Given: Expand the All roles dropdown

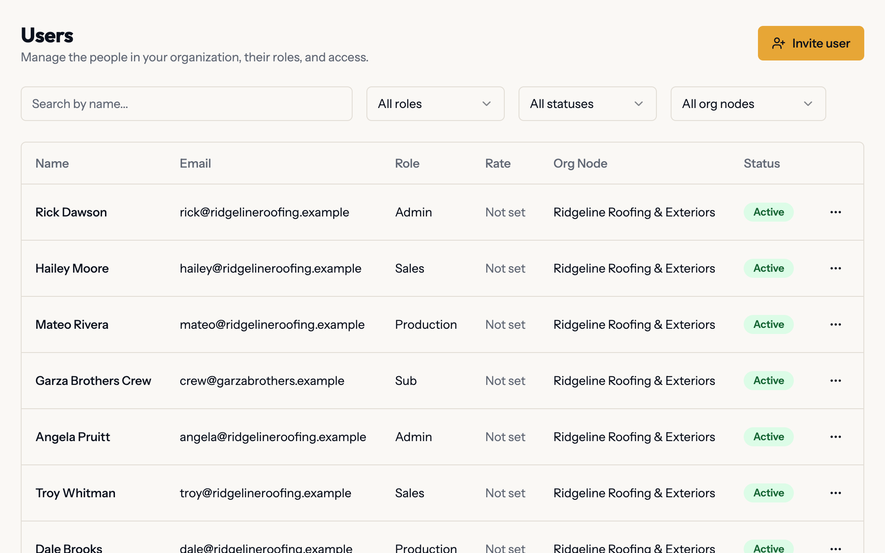Looking at the screenshot, I should [435, 104].
